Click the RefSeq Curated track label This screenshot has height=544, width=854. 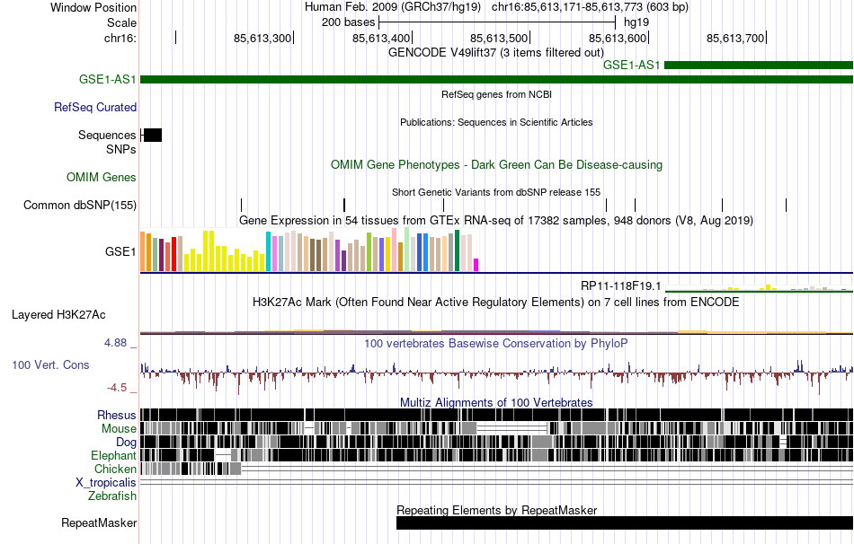point(95,107)
